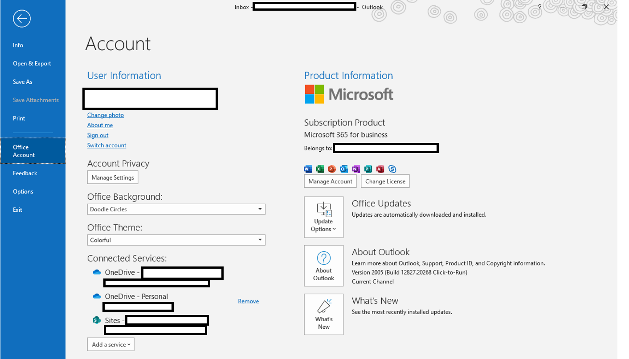Go to Open & Export
This screenshot has height=359, width=629.
point(32,64)
